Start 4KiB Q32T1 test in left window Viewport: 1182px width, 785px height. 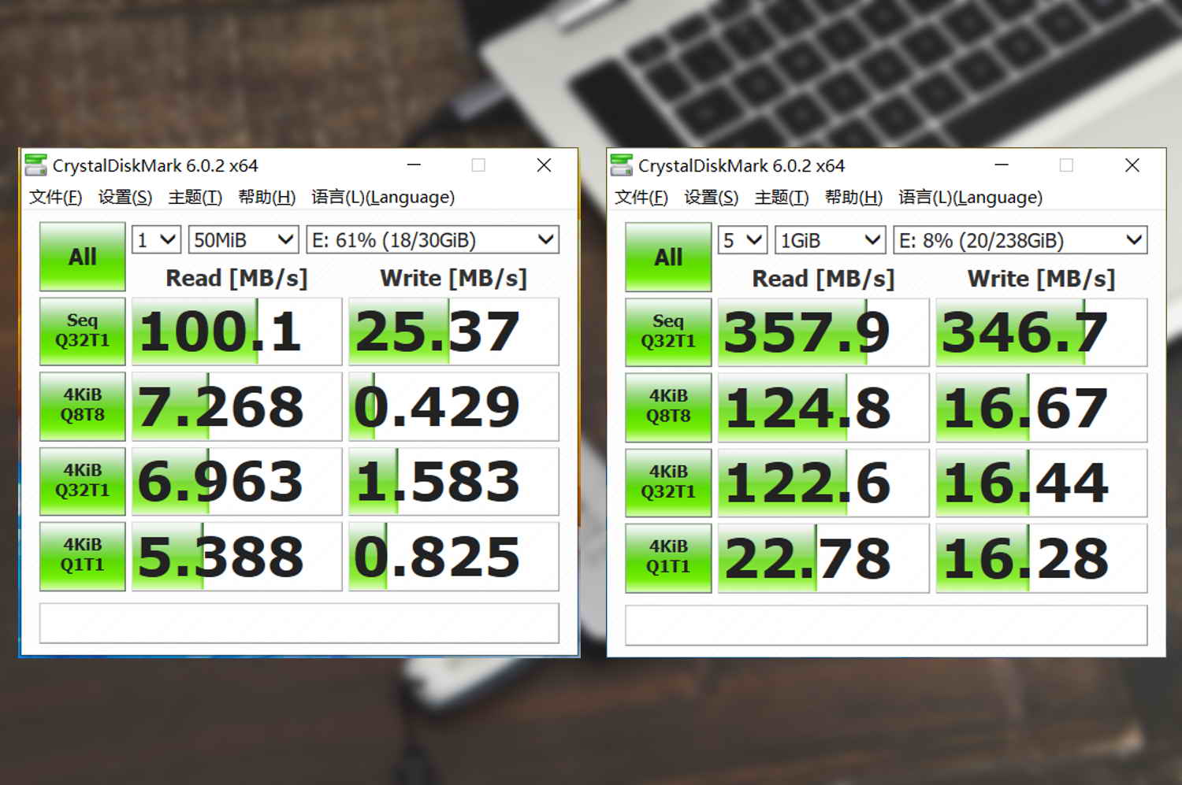click(x=83, y=480)
